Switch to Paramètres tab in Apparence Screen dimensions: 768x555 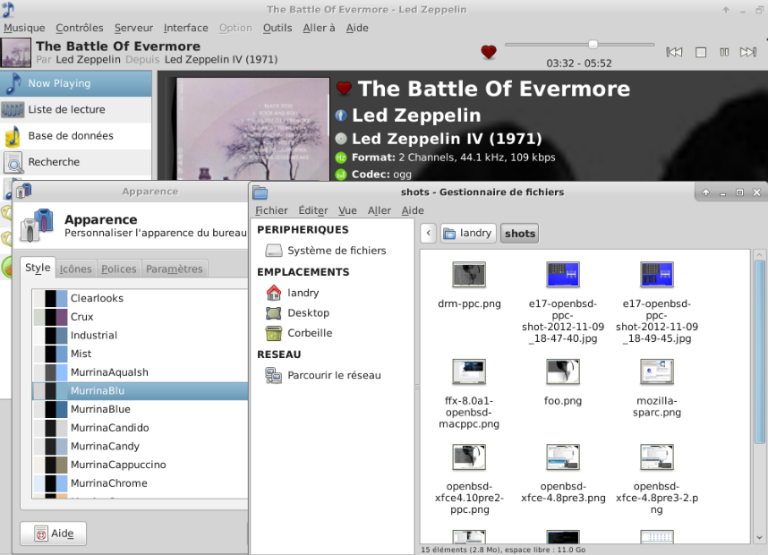(175, 269)
